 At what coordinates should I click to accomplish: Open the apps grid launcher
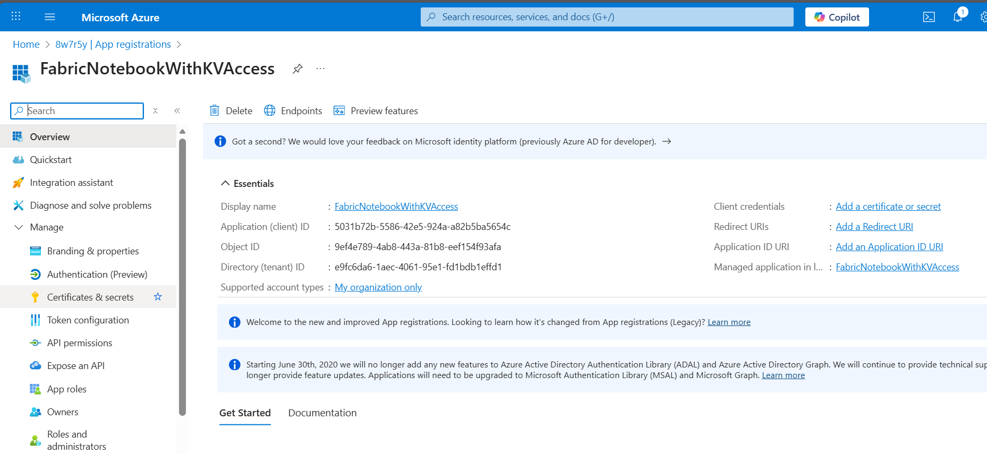pyautogui.click(x=16, y=16)
